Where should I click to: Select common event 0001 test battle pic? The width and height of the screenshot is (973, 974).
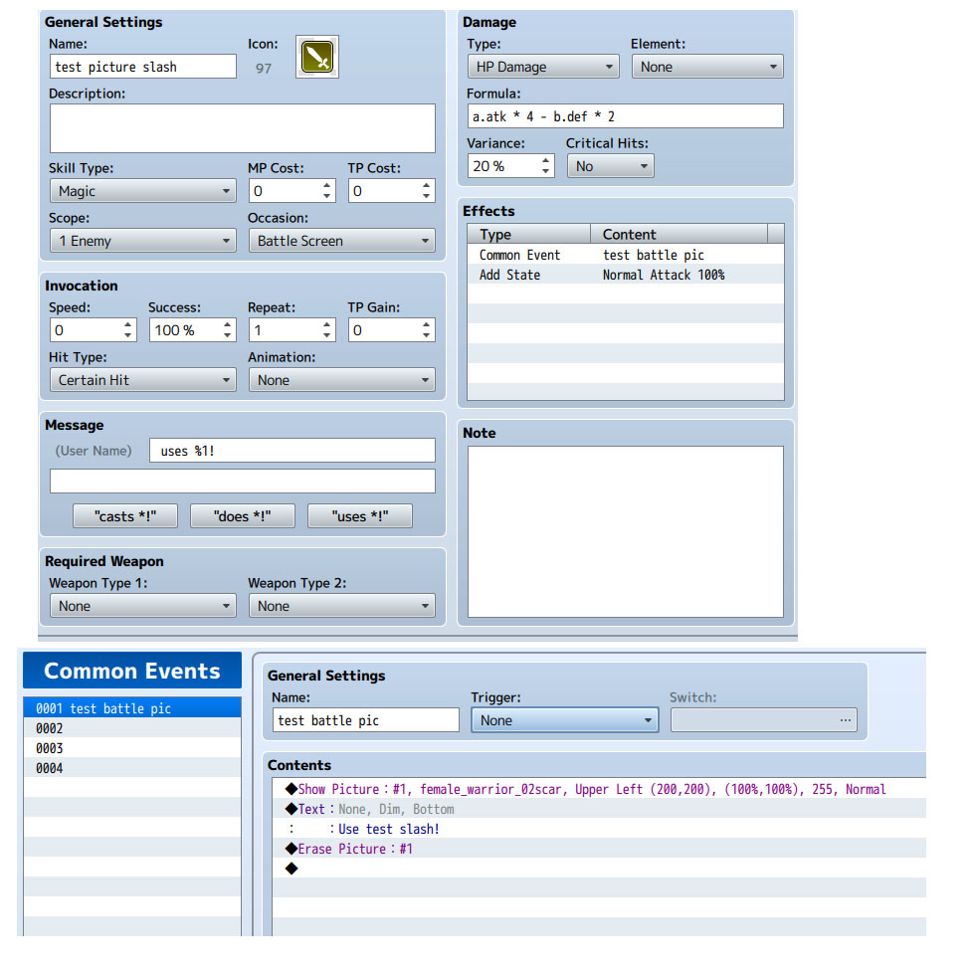coord(132,708)
